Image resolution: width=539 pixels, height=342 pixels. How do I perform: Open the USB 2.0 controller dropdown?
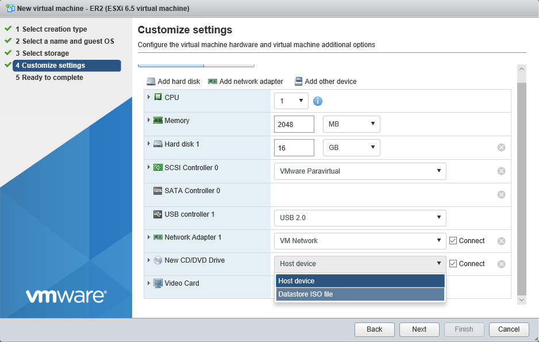360,217
